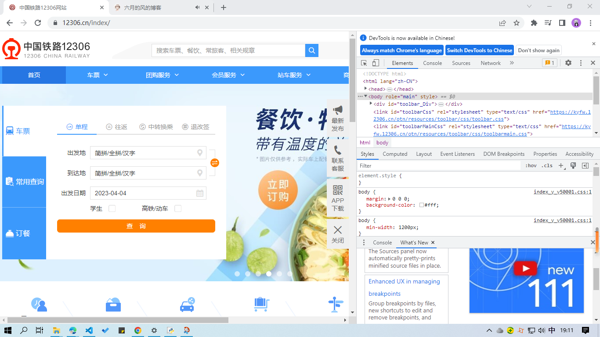Click location pin icon in 到达地 field
This screenshot has height=337, width=600.
coord(200,173)
